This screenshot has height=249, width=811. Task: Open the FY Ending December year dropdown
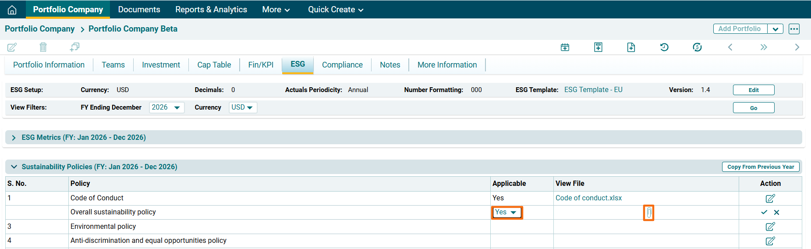[x=166, y=107]
